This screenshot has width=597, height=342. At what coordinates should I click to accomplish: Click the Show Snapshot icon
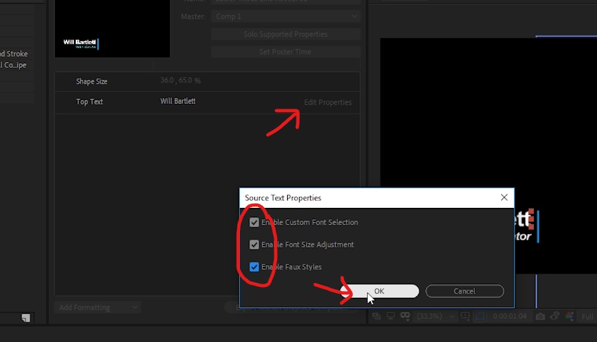[x=555, y=316]
